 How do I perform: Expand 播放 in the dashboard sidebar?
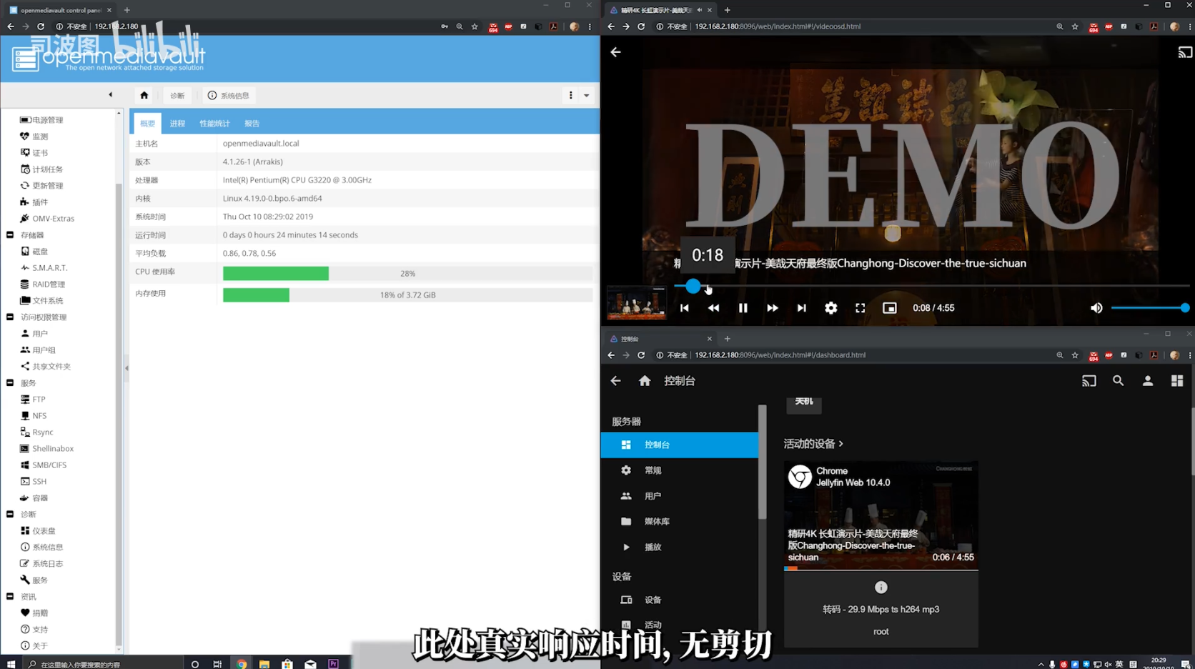[x=680, y=547]
